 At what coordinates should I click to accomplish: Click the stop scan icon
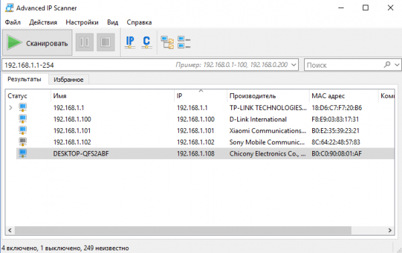[106, 42]
